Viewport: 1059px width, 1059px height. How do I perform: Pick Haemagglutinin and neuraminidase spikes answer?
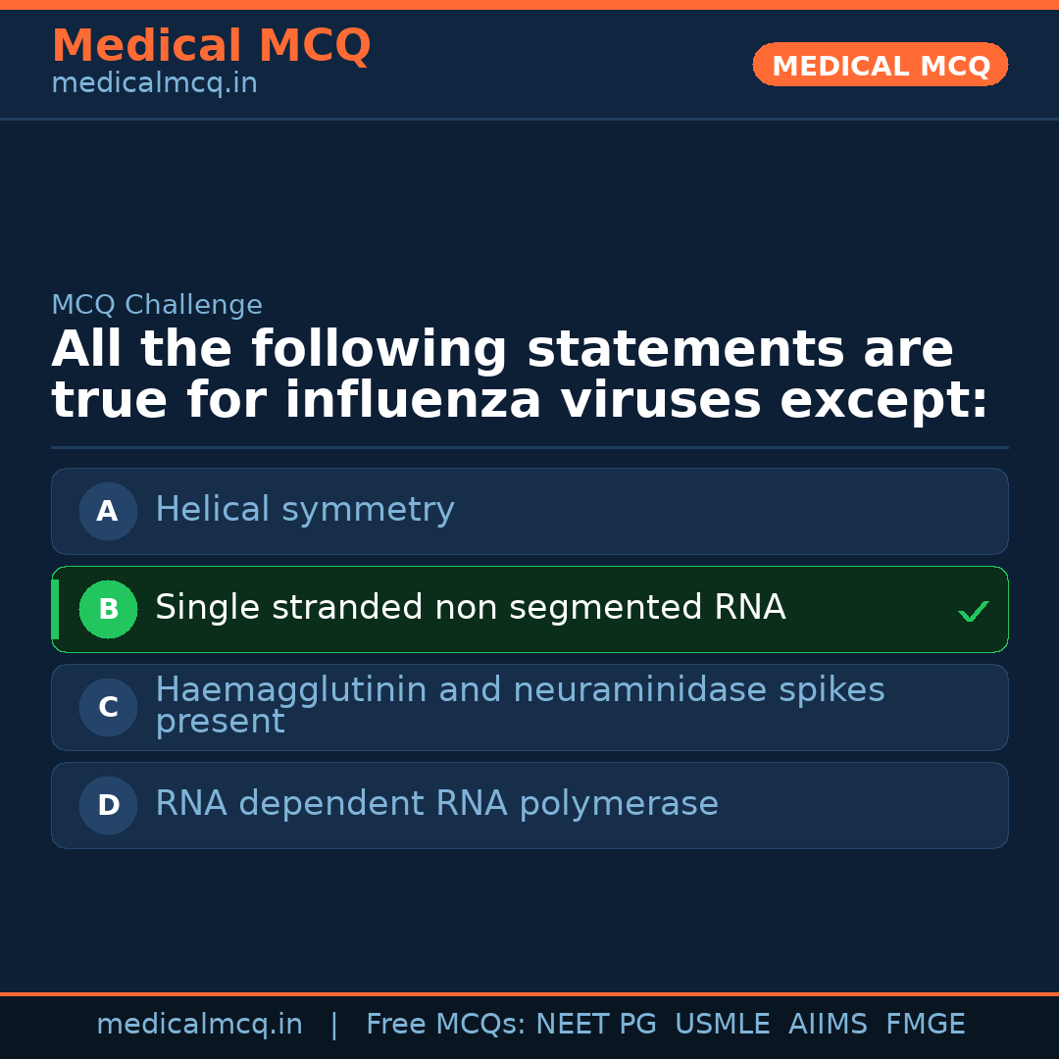(520, 705)
